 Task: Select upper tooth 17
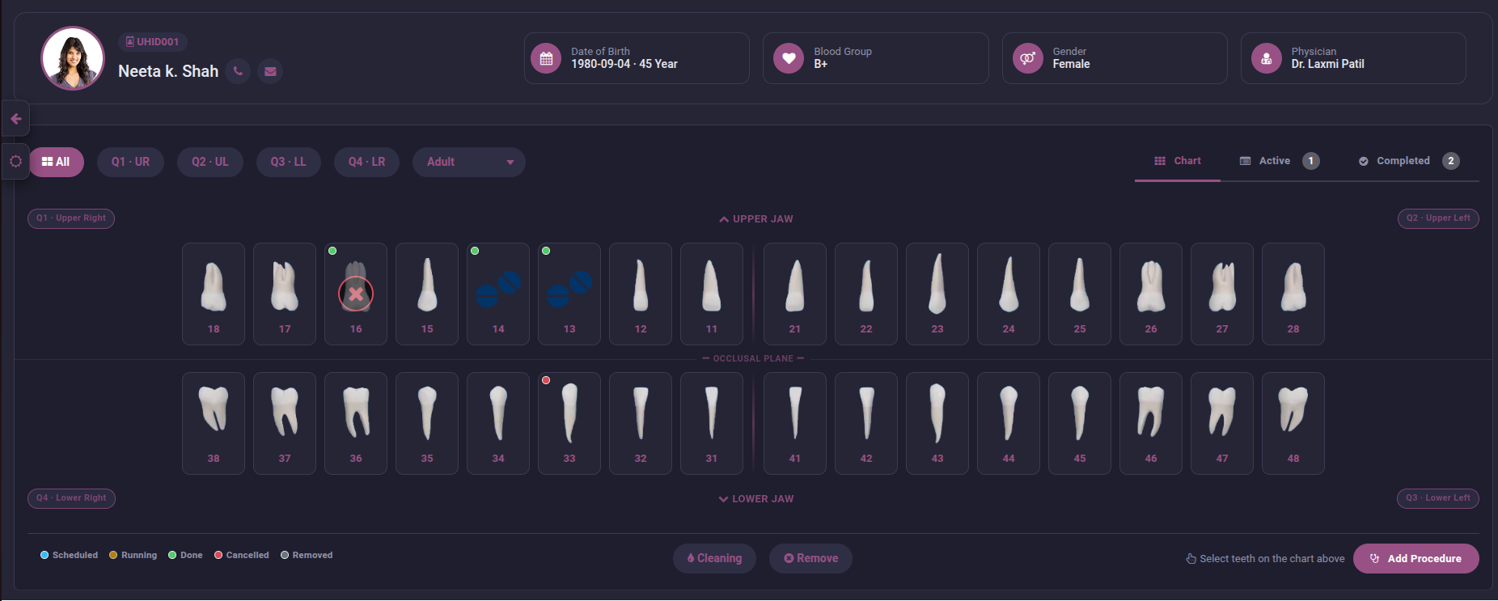tap(285, 294)
